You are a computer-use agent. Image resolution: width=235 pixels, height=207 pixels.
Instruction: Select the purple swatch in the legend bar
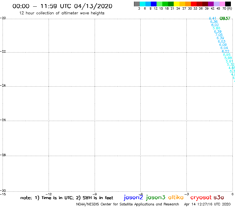point(211,4)
